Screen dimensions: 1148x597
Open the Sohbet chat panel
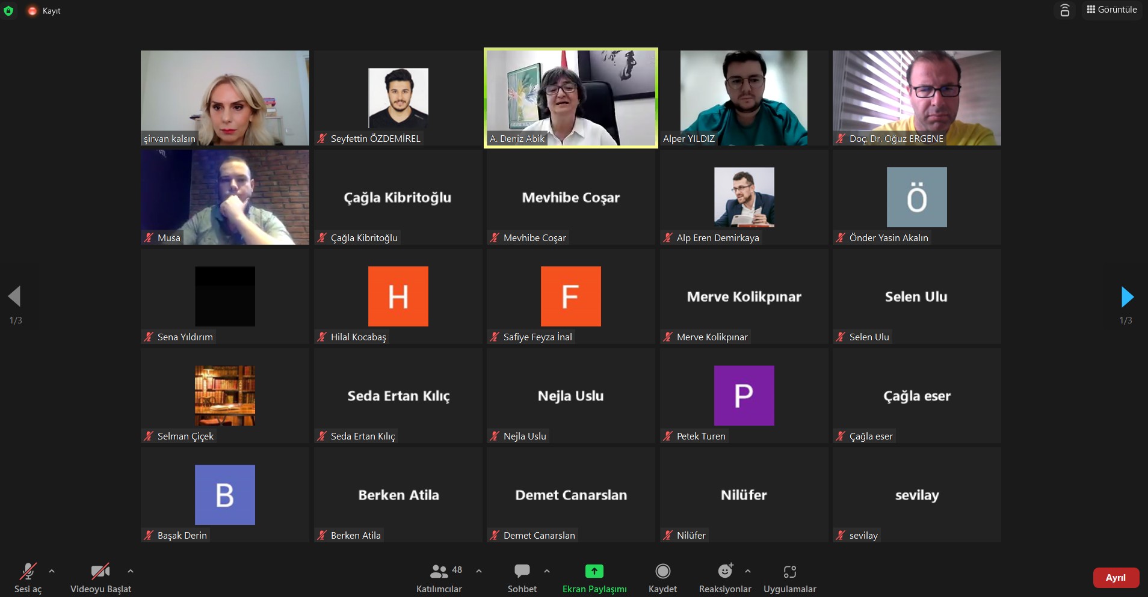point(522,578)
